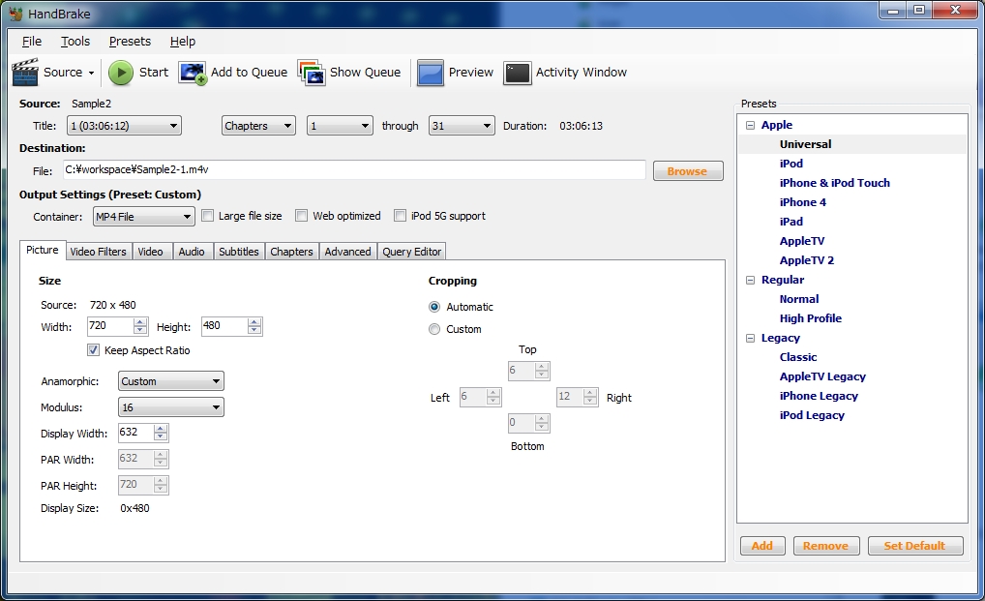985x601 pixels.
Task: Open the Tools menu
Action: click(x=75, y=41)
